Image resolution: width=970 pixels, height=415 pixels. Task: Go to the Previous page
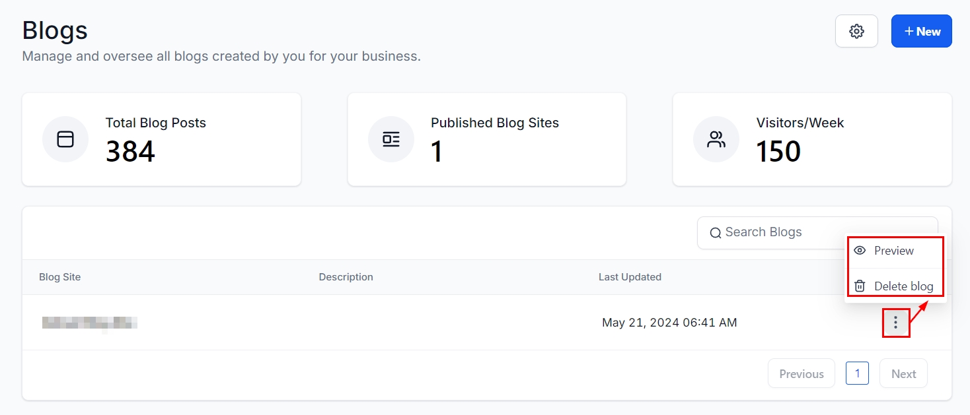pyautogui.click(x=801, y=373)
